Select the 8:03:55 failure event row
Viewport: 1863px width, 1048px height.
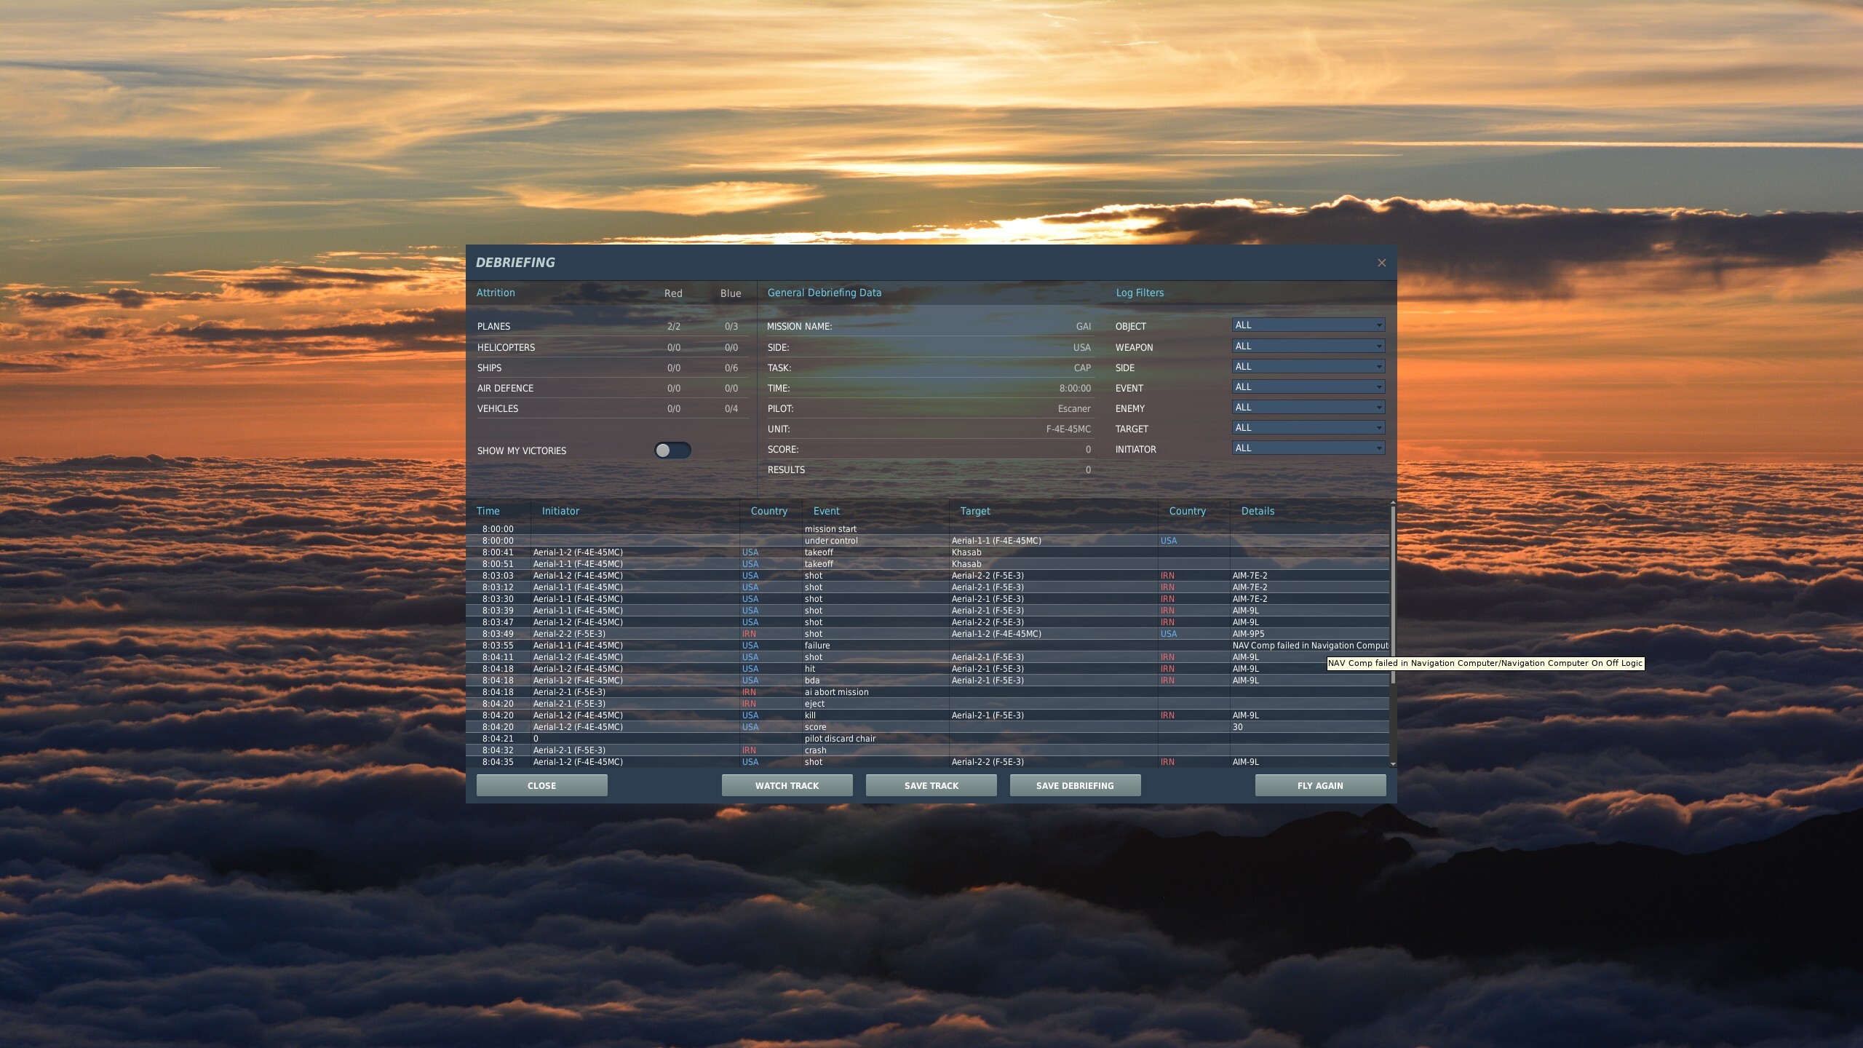(928, 646)
